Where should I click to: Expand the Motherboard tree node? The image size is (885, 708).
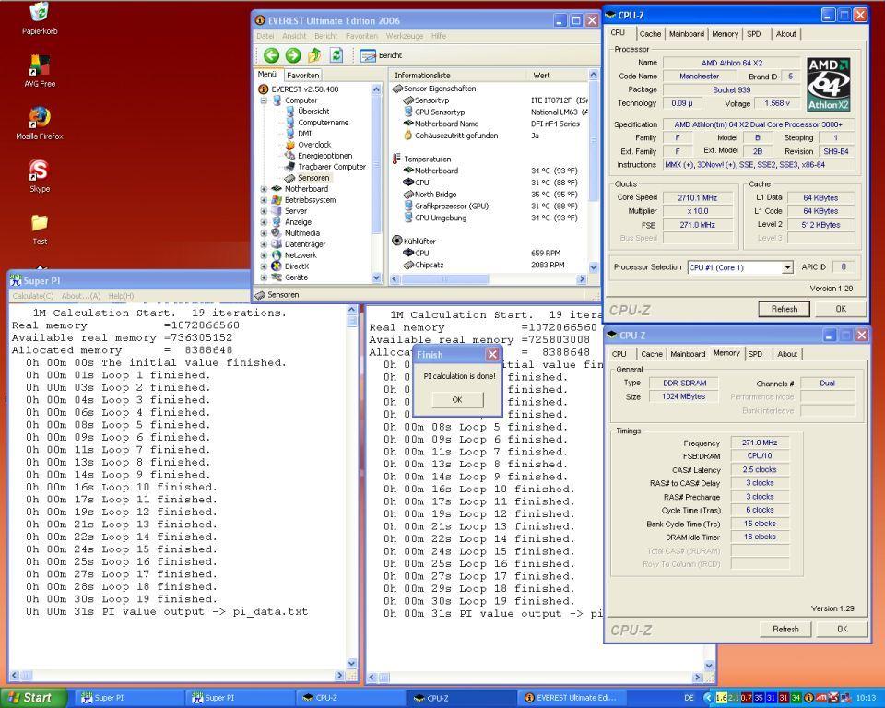(x=264, y=189)
